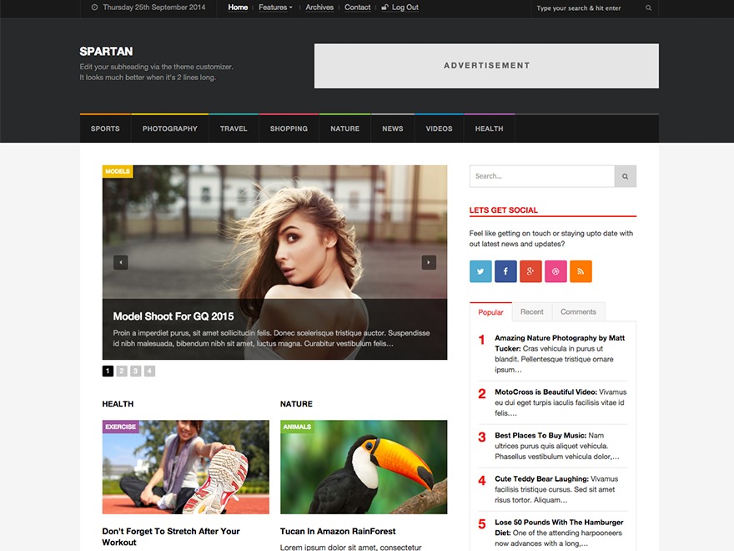This screenshot has width=734, height=551.
Task: Open the Shopping category
Action: point(289,129)
